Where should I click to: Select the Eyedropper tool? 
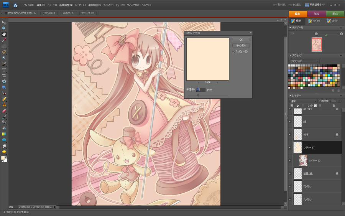[x=4, y=40]
